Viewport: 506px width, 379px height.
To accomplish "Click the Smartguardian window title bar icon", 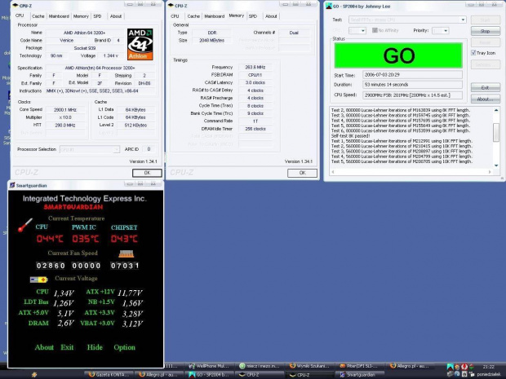I will tap(12, 185).
